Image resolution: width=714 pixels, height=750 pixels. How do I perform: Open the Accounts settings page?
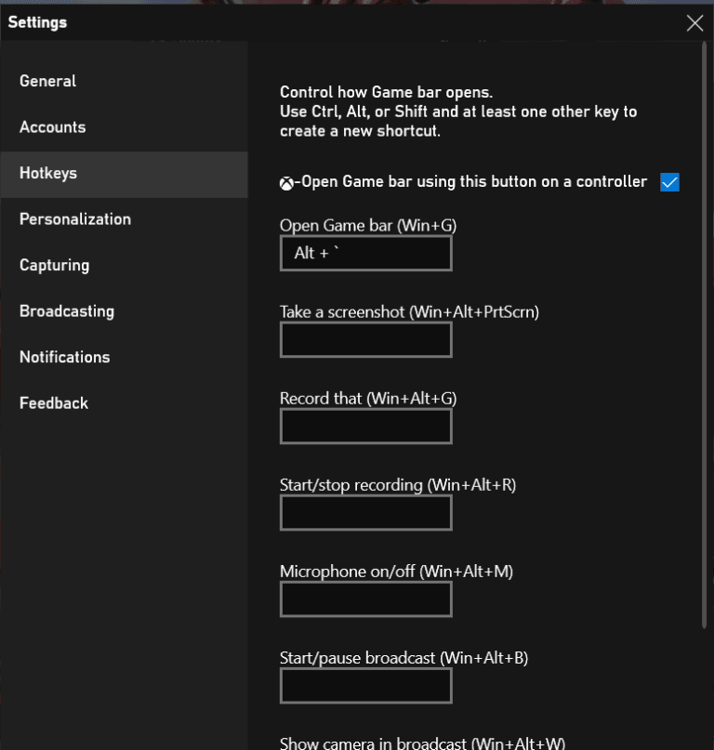[x=52, y=127]
